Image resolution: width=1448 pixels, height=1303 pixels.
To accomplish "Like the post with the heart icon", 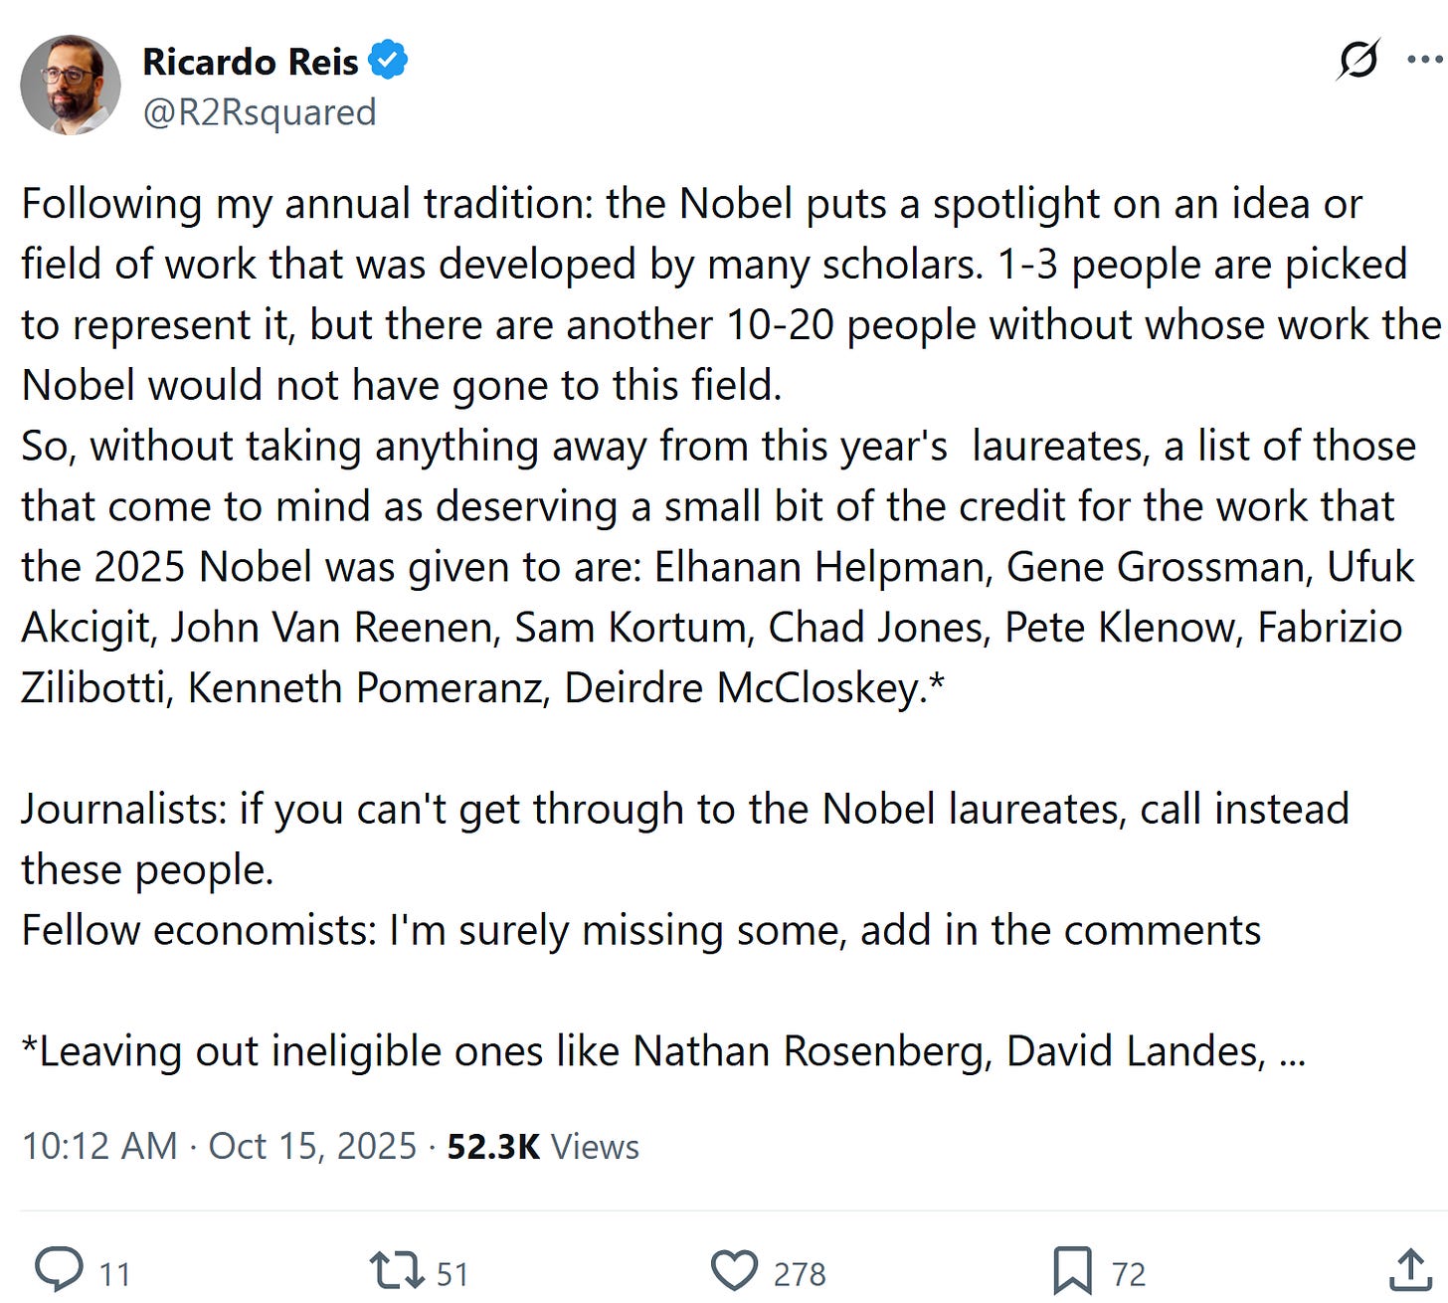I will (734, 1271).
